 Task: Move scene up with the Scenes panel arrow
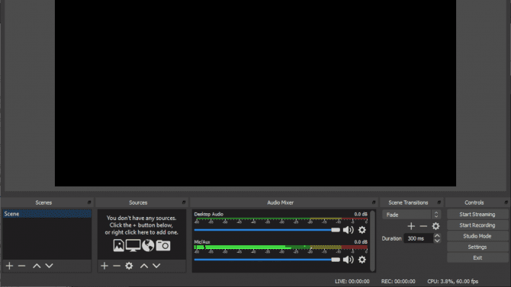[x=37, y=266]
